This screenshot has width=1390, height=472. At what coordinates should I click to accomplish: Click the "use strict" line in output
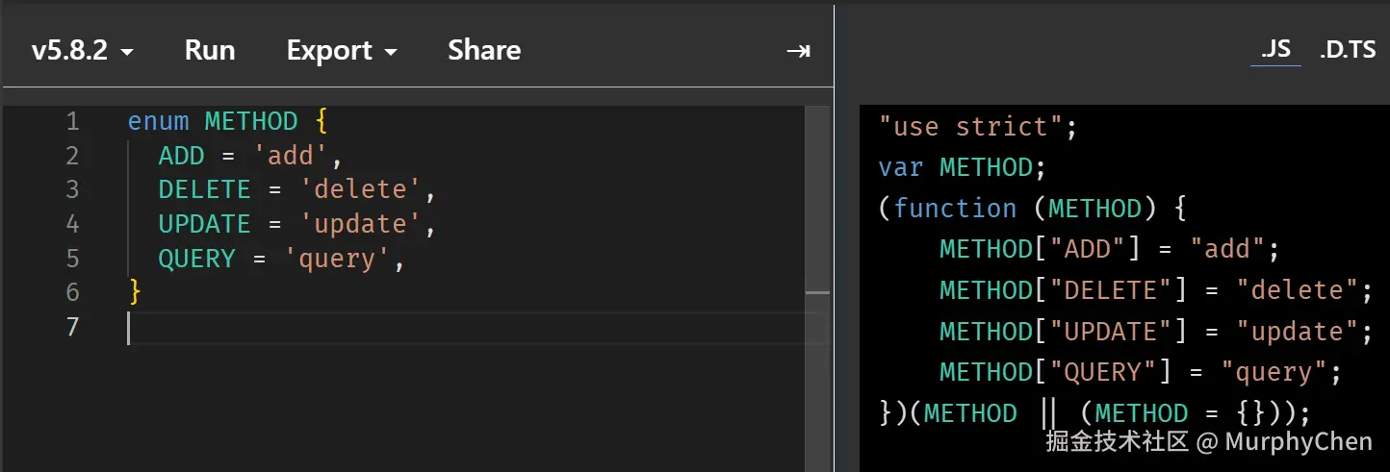pos(978,126)
